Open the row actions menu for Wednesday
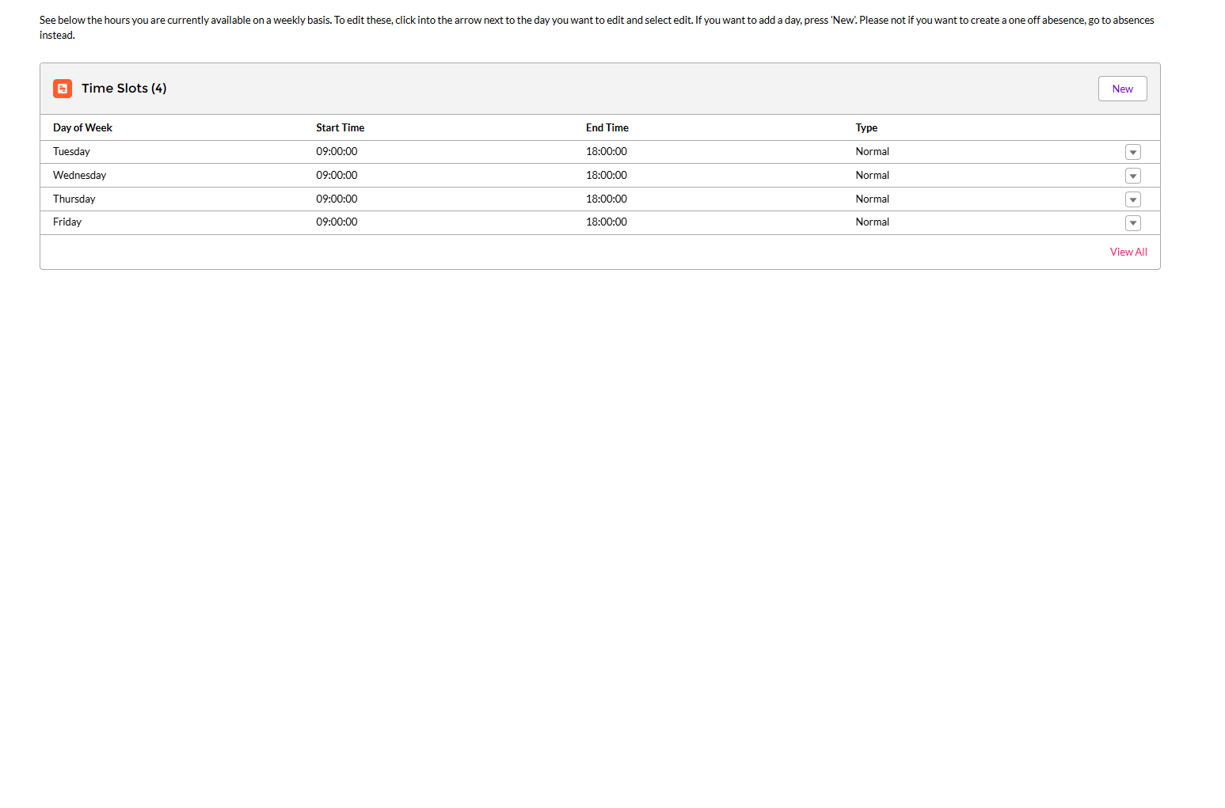This screenshot has height=808, width=1225. (x=1132, y=175)
